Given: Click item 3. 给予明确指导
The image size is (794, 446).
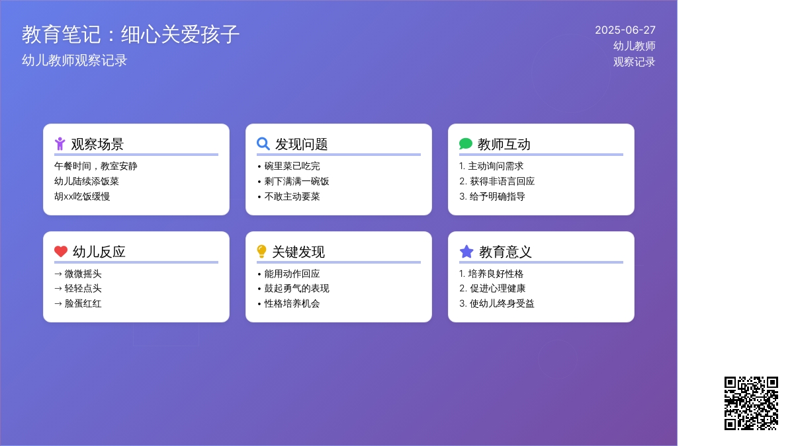Looking at the screenshot, I should (492, 196).
